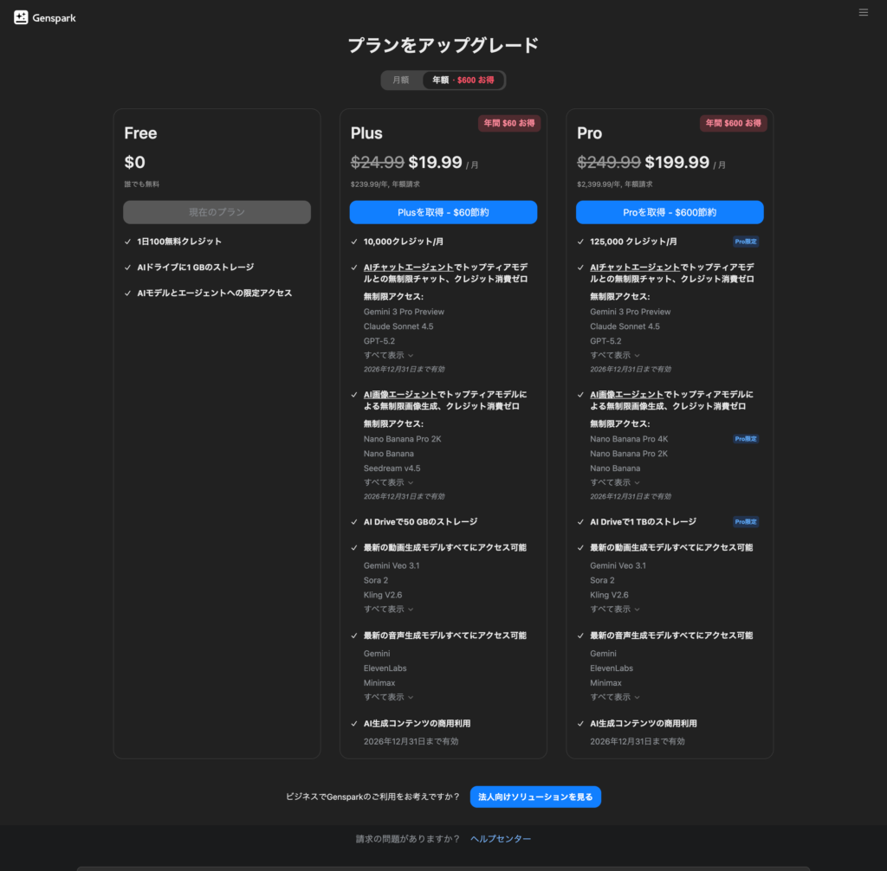Click the Pro限定 badge on AI Drive 1TB storage
The height and width of the screenshot is (871, 887).
pyautogui.click(x=747, y=521)
